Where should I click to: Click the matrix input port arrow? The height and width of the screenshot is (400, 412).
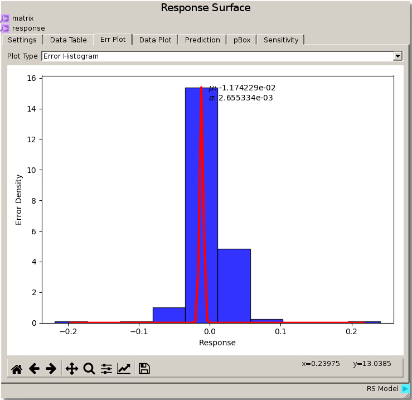[x=5, y=18]
